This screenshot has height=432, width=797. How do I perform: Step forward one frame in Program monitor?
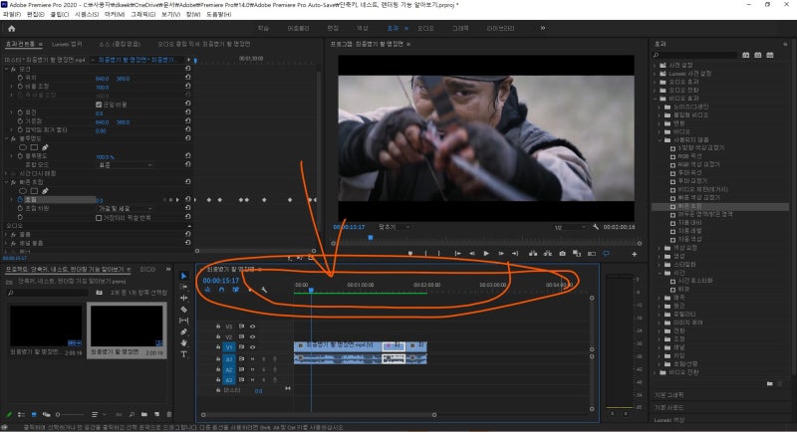(x=501, y=253)
